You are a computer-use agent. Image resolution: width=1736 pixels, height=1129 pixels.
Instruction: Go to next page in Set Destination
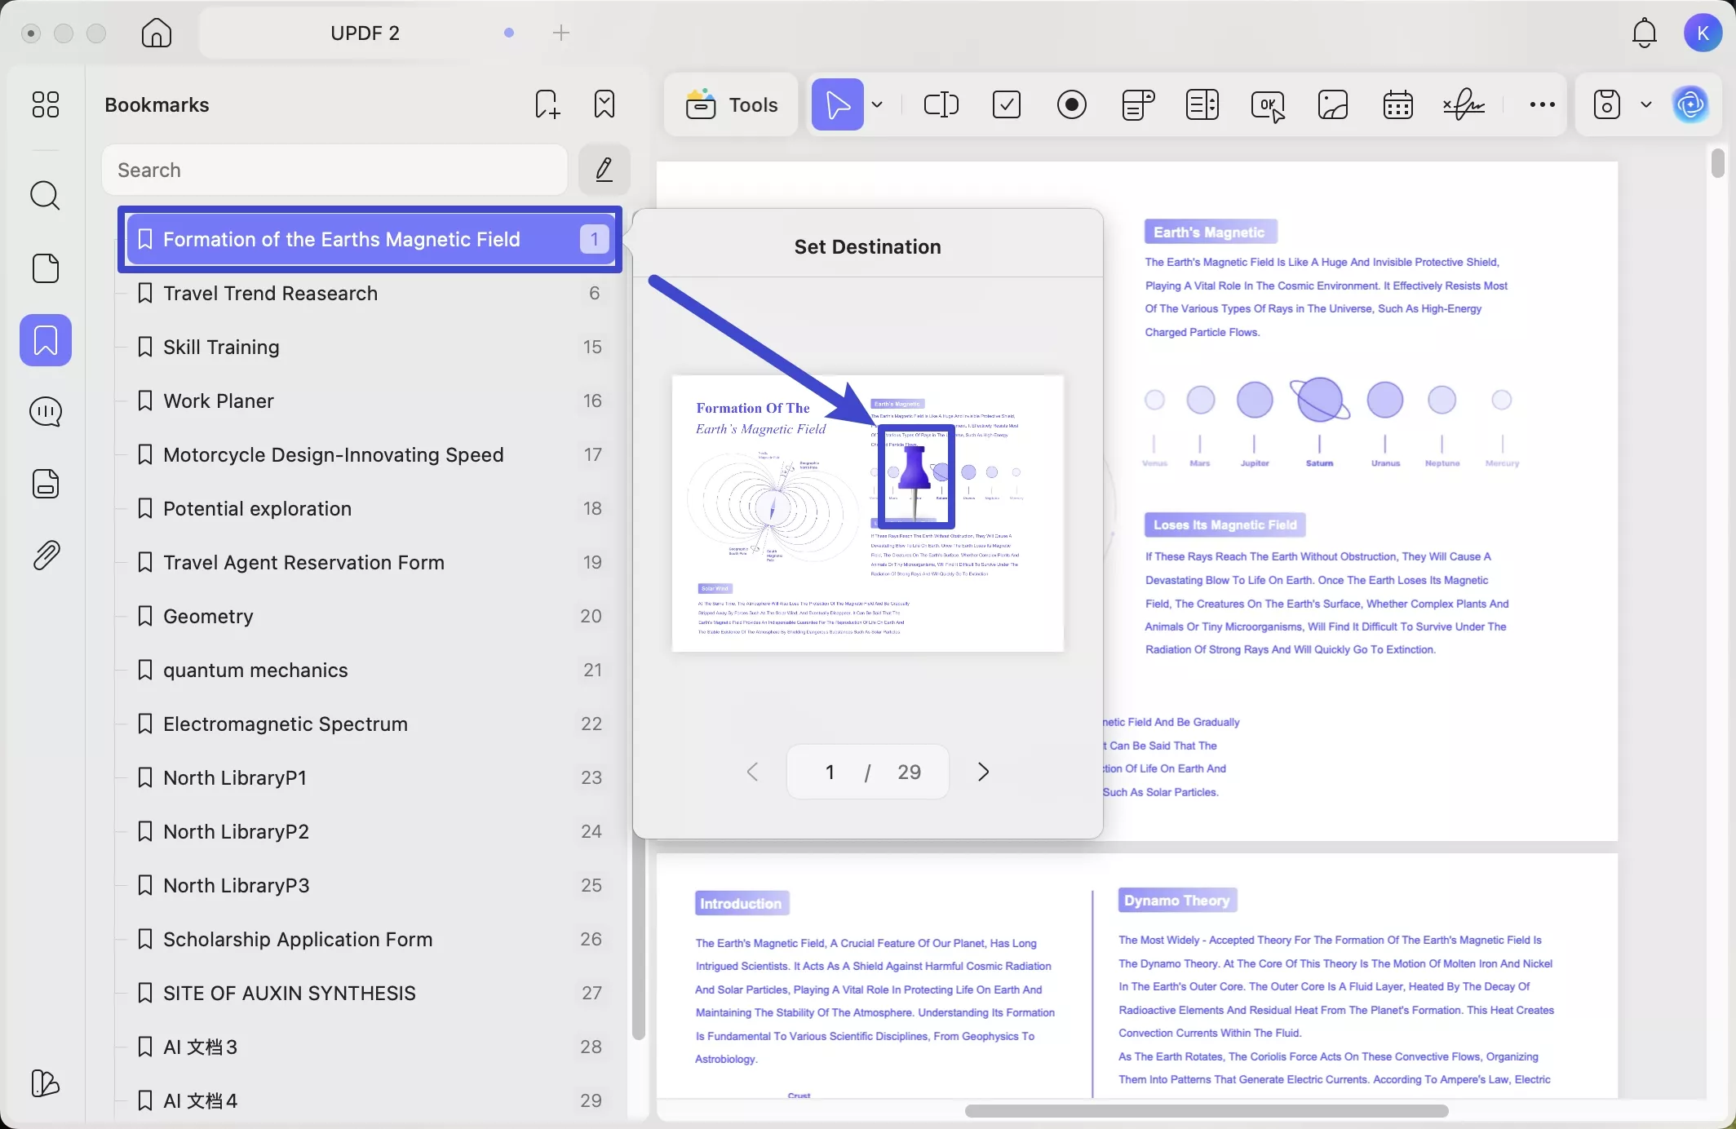(x=983, y=772)
